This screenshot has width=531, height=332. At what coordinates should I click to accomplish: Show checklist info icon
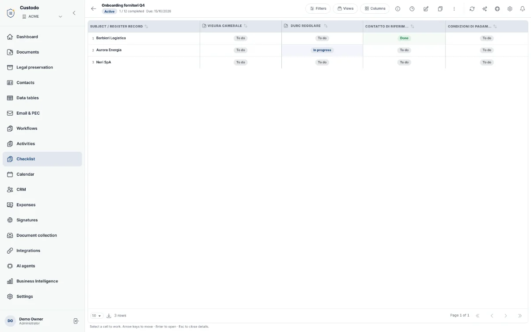tap(398, 9)
